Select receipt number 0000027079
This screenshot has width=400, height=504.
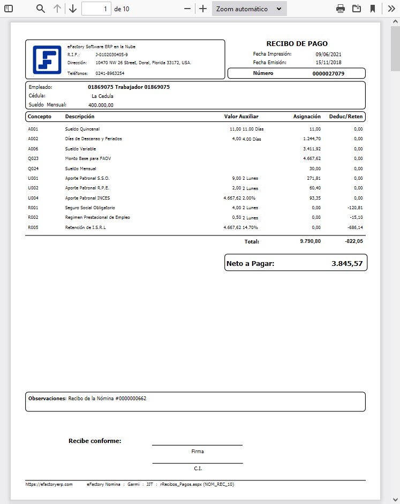tap(328, 74)
